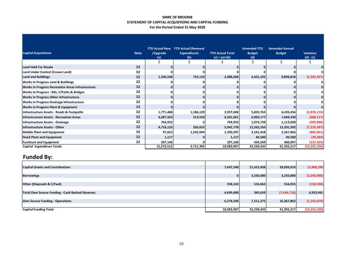Screen dimensions: 363x256
Task: Click Roads & Footpaths value 1,771,488
Action: point(165,112)
